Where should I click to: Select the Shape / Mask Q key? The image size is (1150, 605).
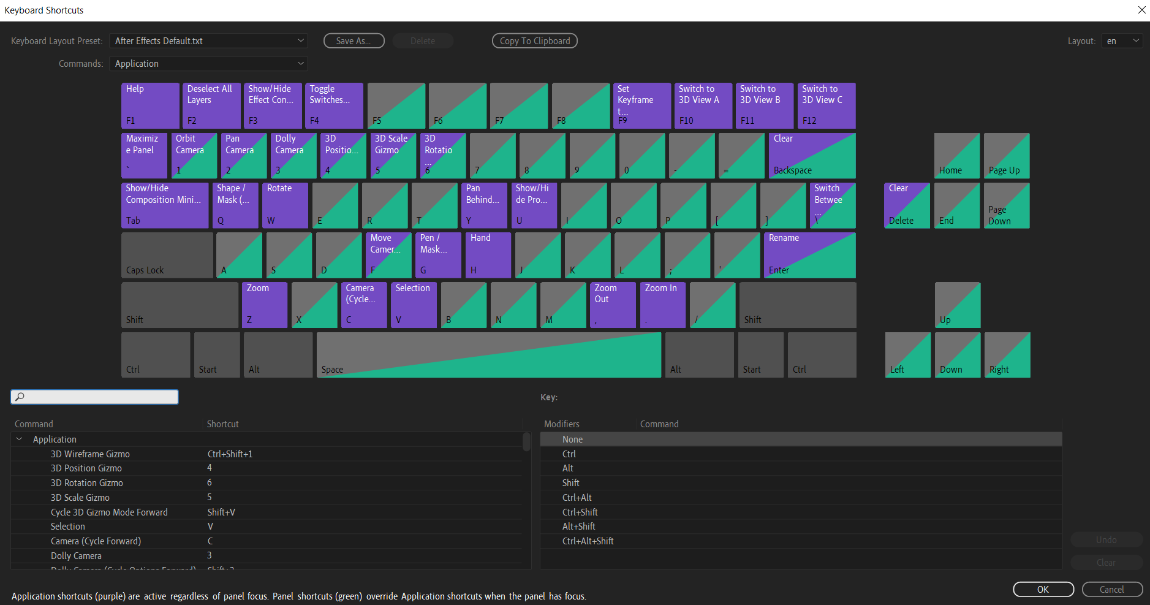235,205
